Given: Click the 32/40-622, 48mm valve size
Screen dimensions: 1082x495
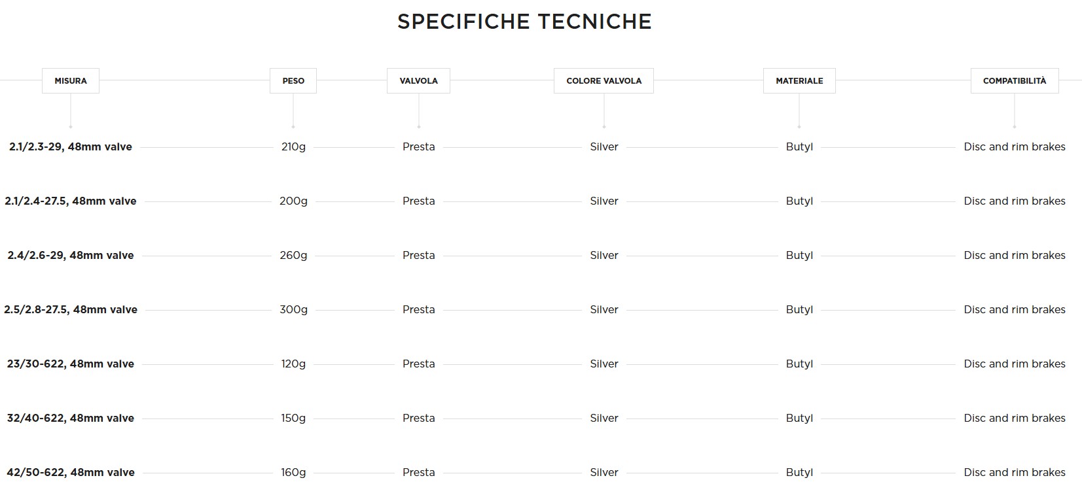Looking at the screenshot, I should [x=71, y=418].
